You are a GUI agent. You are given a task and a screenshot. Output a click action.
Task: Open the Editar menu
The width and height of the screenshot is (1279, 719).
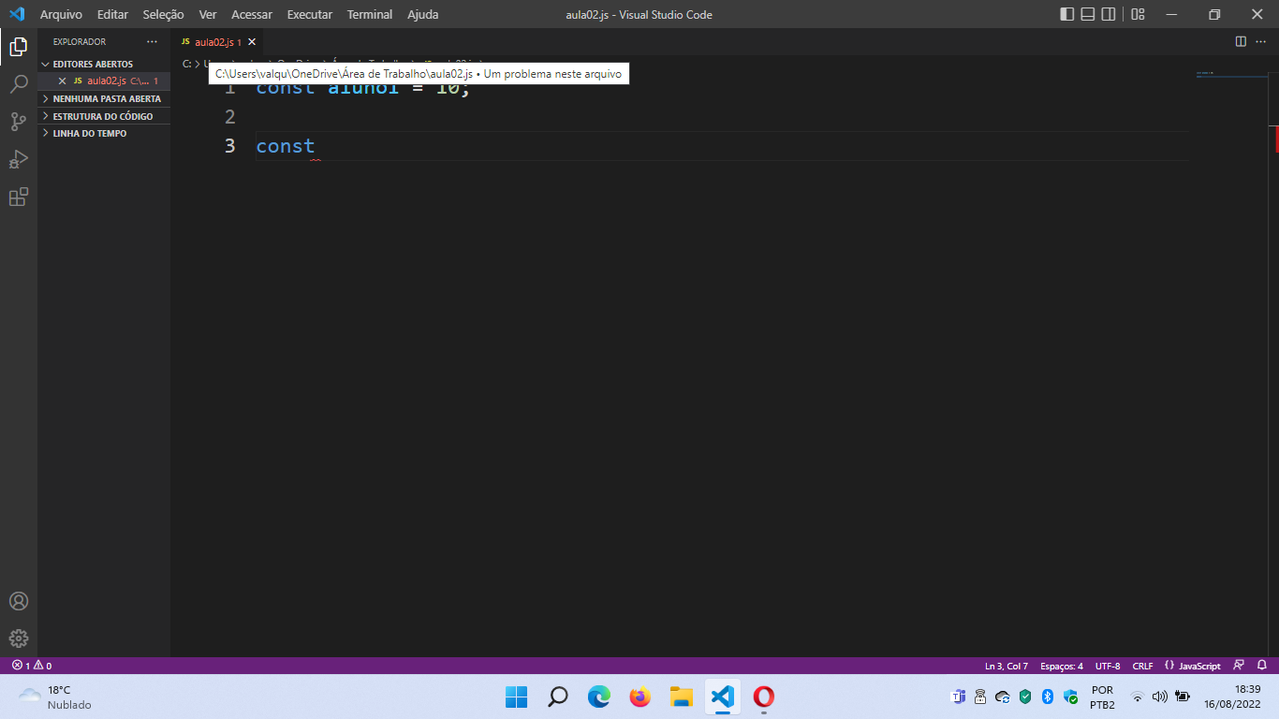tap(112, 14)
